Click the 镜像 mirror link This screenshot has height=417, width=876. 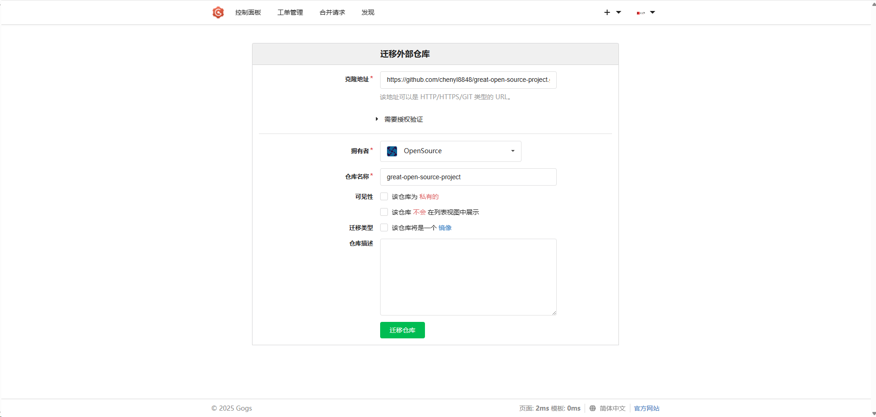pos(445,228)
